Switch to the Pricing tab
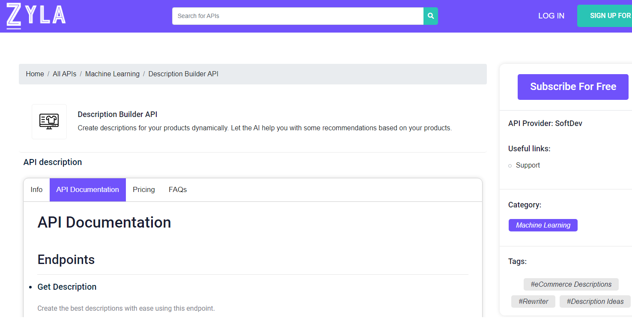The height and width of the screenshot is (318, 632). point(143,189)
